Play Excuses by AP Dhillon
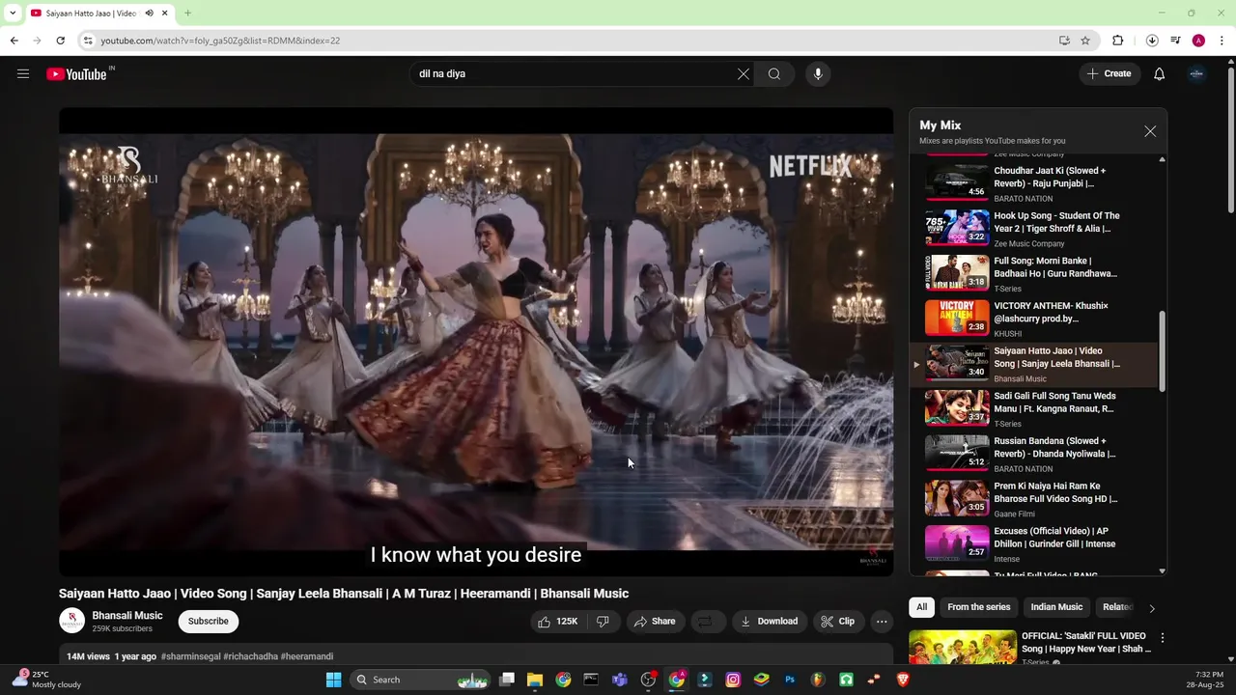Screen dimensions: 1236x695 pos(1035,544)
